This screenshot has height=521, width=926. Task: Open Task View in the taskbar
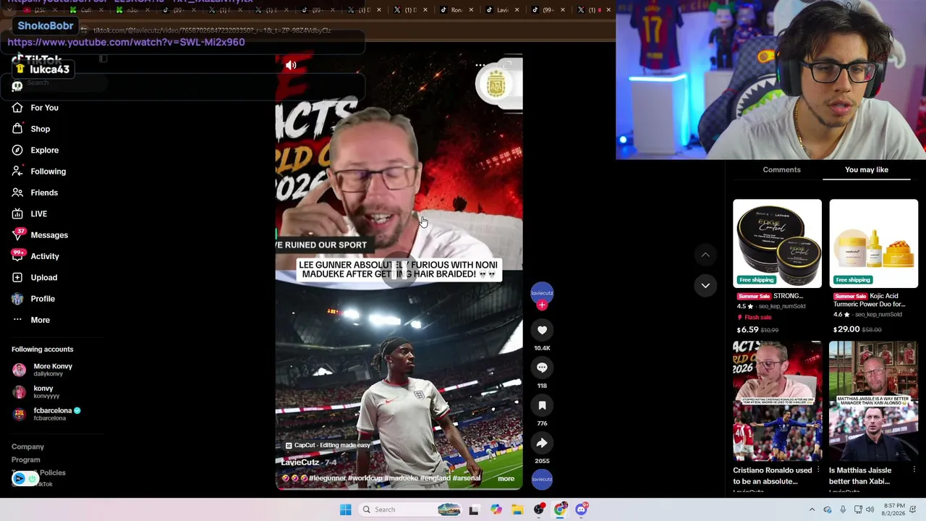(x=474, y=509)
